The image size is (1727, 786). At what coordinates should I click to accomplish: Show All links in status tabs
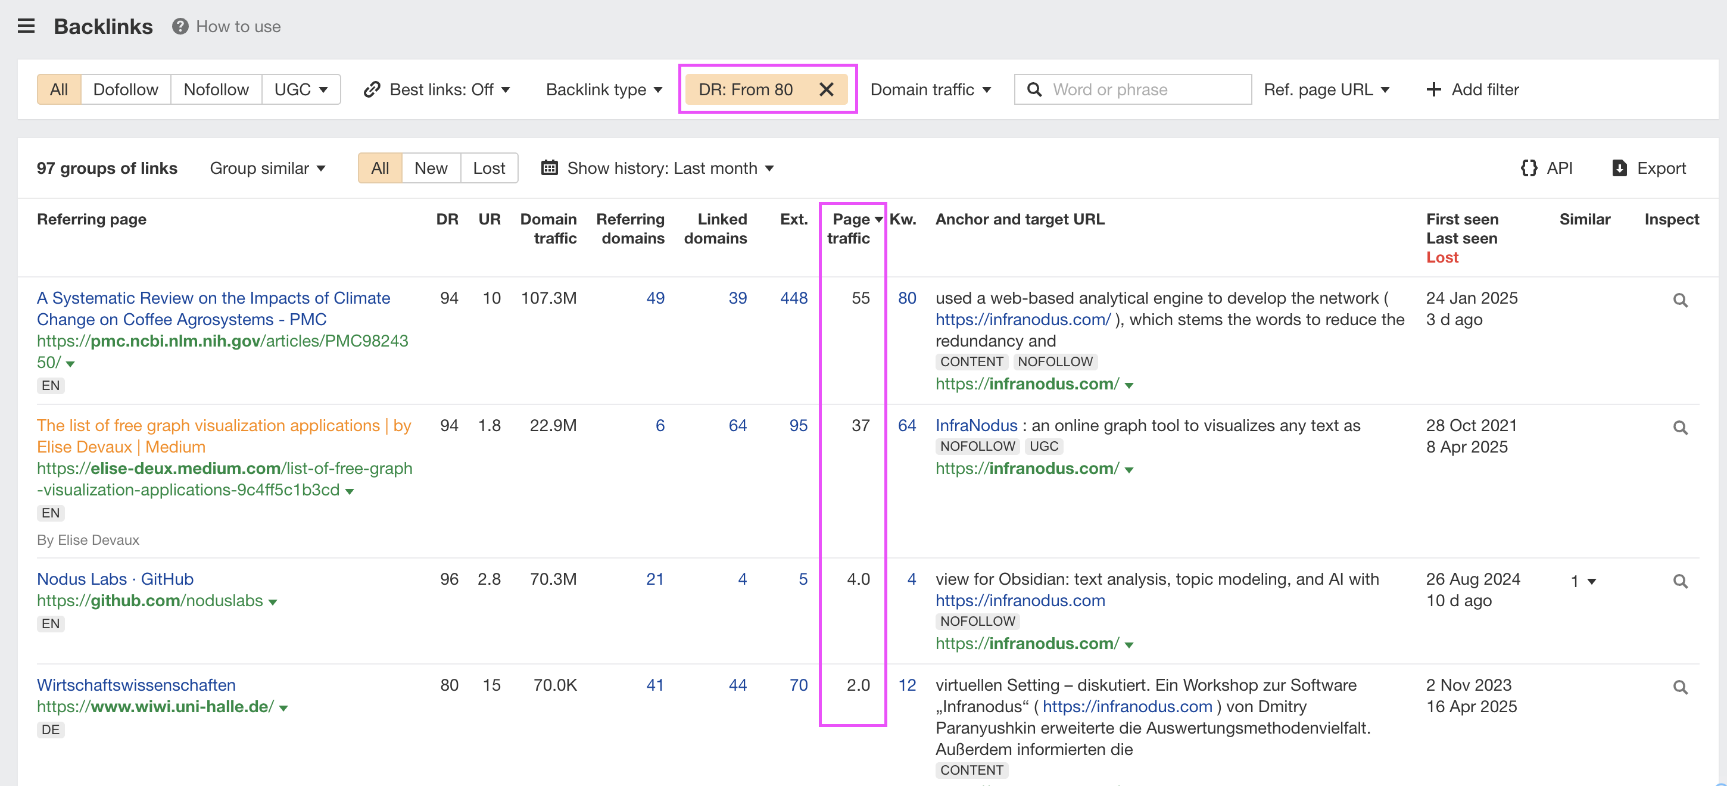[380, 168]
